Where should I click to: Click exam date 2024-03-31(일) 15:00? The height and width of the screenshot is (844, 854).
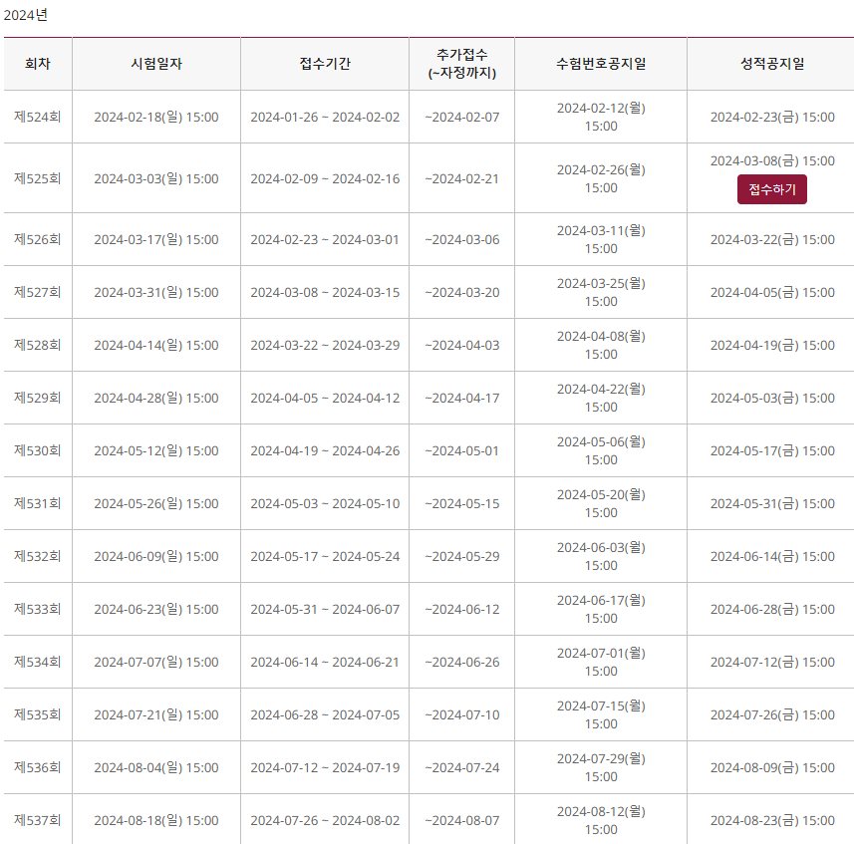(x=156, y=292)
